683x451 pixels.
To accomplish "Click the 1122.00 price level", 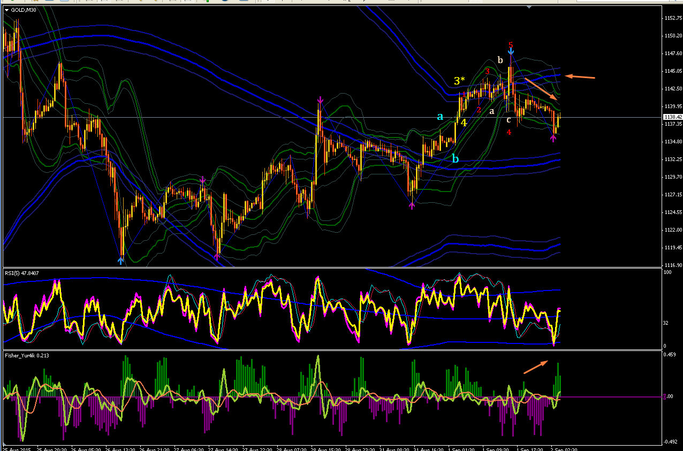I will 672,230.
